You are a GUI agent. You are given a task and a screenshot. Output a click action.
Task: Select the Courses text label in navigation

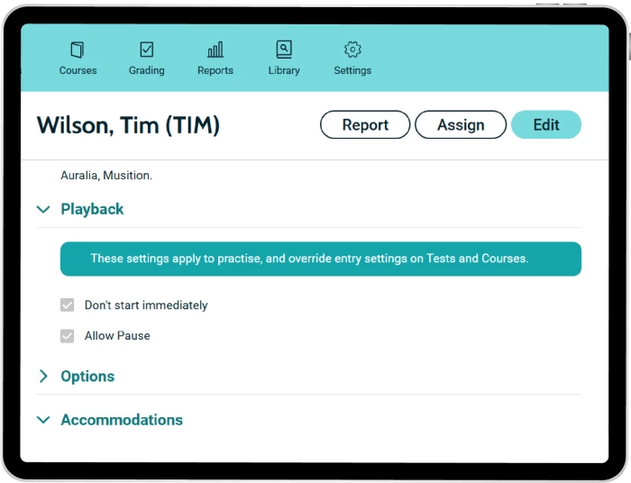click(78, 70)
